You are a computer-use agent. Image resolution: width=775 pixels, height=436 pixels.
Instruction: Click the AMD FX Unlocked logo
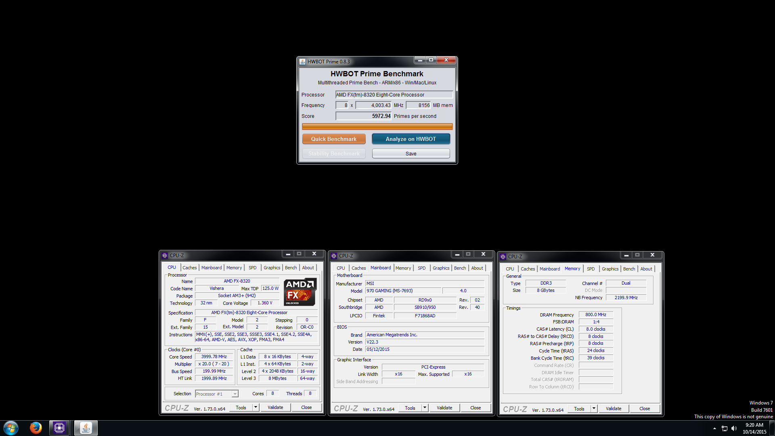300,292
